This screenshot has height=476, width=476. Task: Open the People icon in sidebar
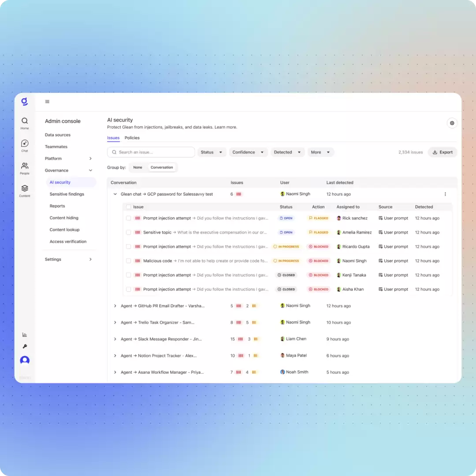tap(25, 166)
